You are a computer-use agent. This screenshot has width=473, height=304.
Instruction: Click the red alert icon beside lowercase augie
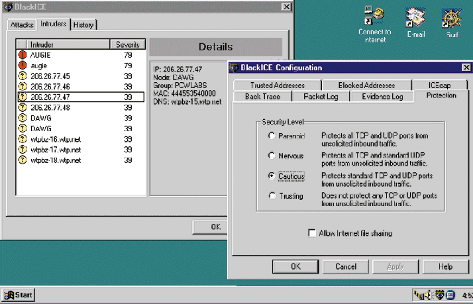23,66
